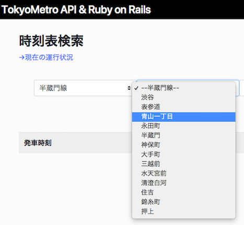Open the 半蔵門線 line dropdown
The height and width of the screenshot is (225, 244).
85,88
